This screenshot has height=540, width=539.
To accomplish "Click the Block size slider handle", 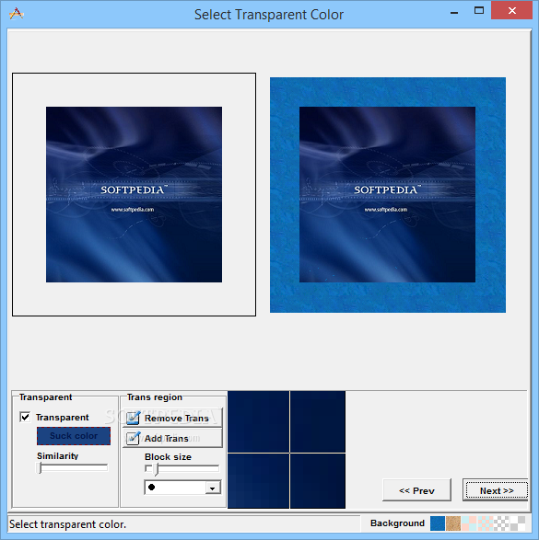I will click(157, 469).
